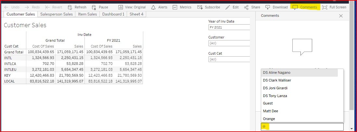Choose Matt Dee in the mention list
Viewport: 357px width, 132px height.
point(271,111)
